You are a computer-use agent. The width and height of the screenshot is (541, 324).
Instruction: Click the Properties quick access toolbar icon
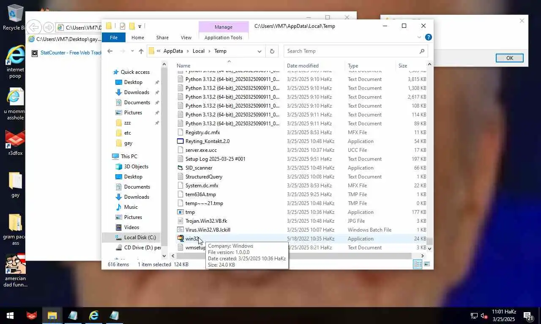pyautogui.click(x=123, y=26)
